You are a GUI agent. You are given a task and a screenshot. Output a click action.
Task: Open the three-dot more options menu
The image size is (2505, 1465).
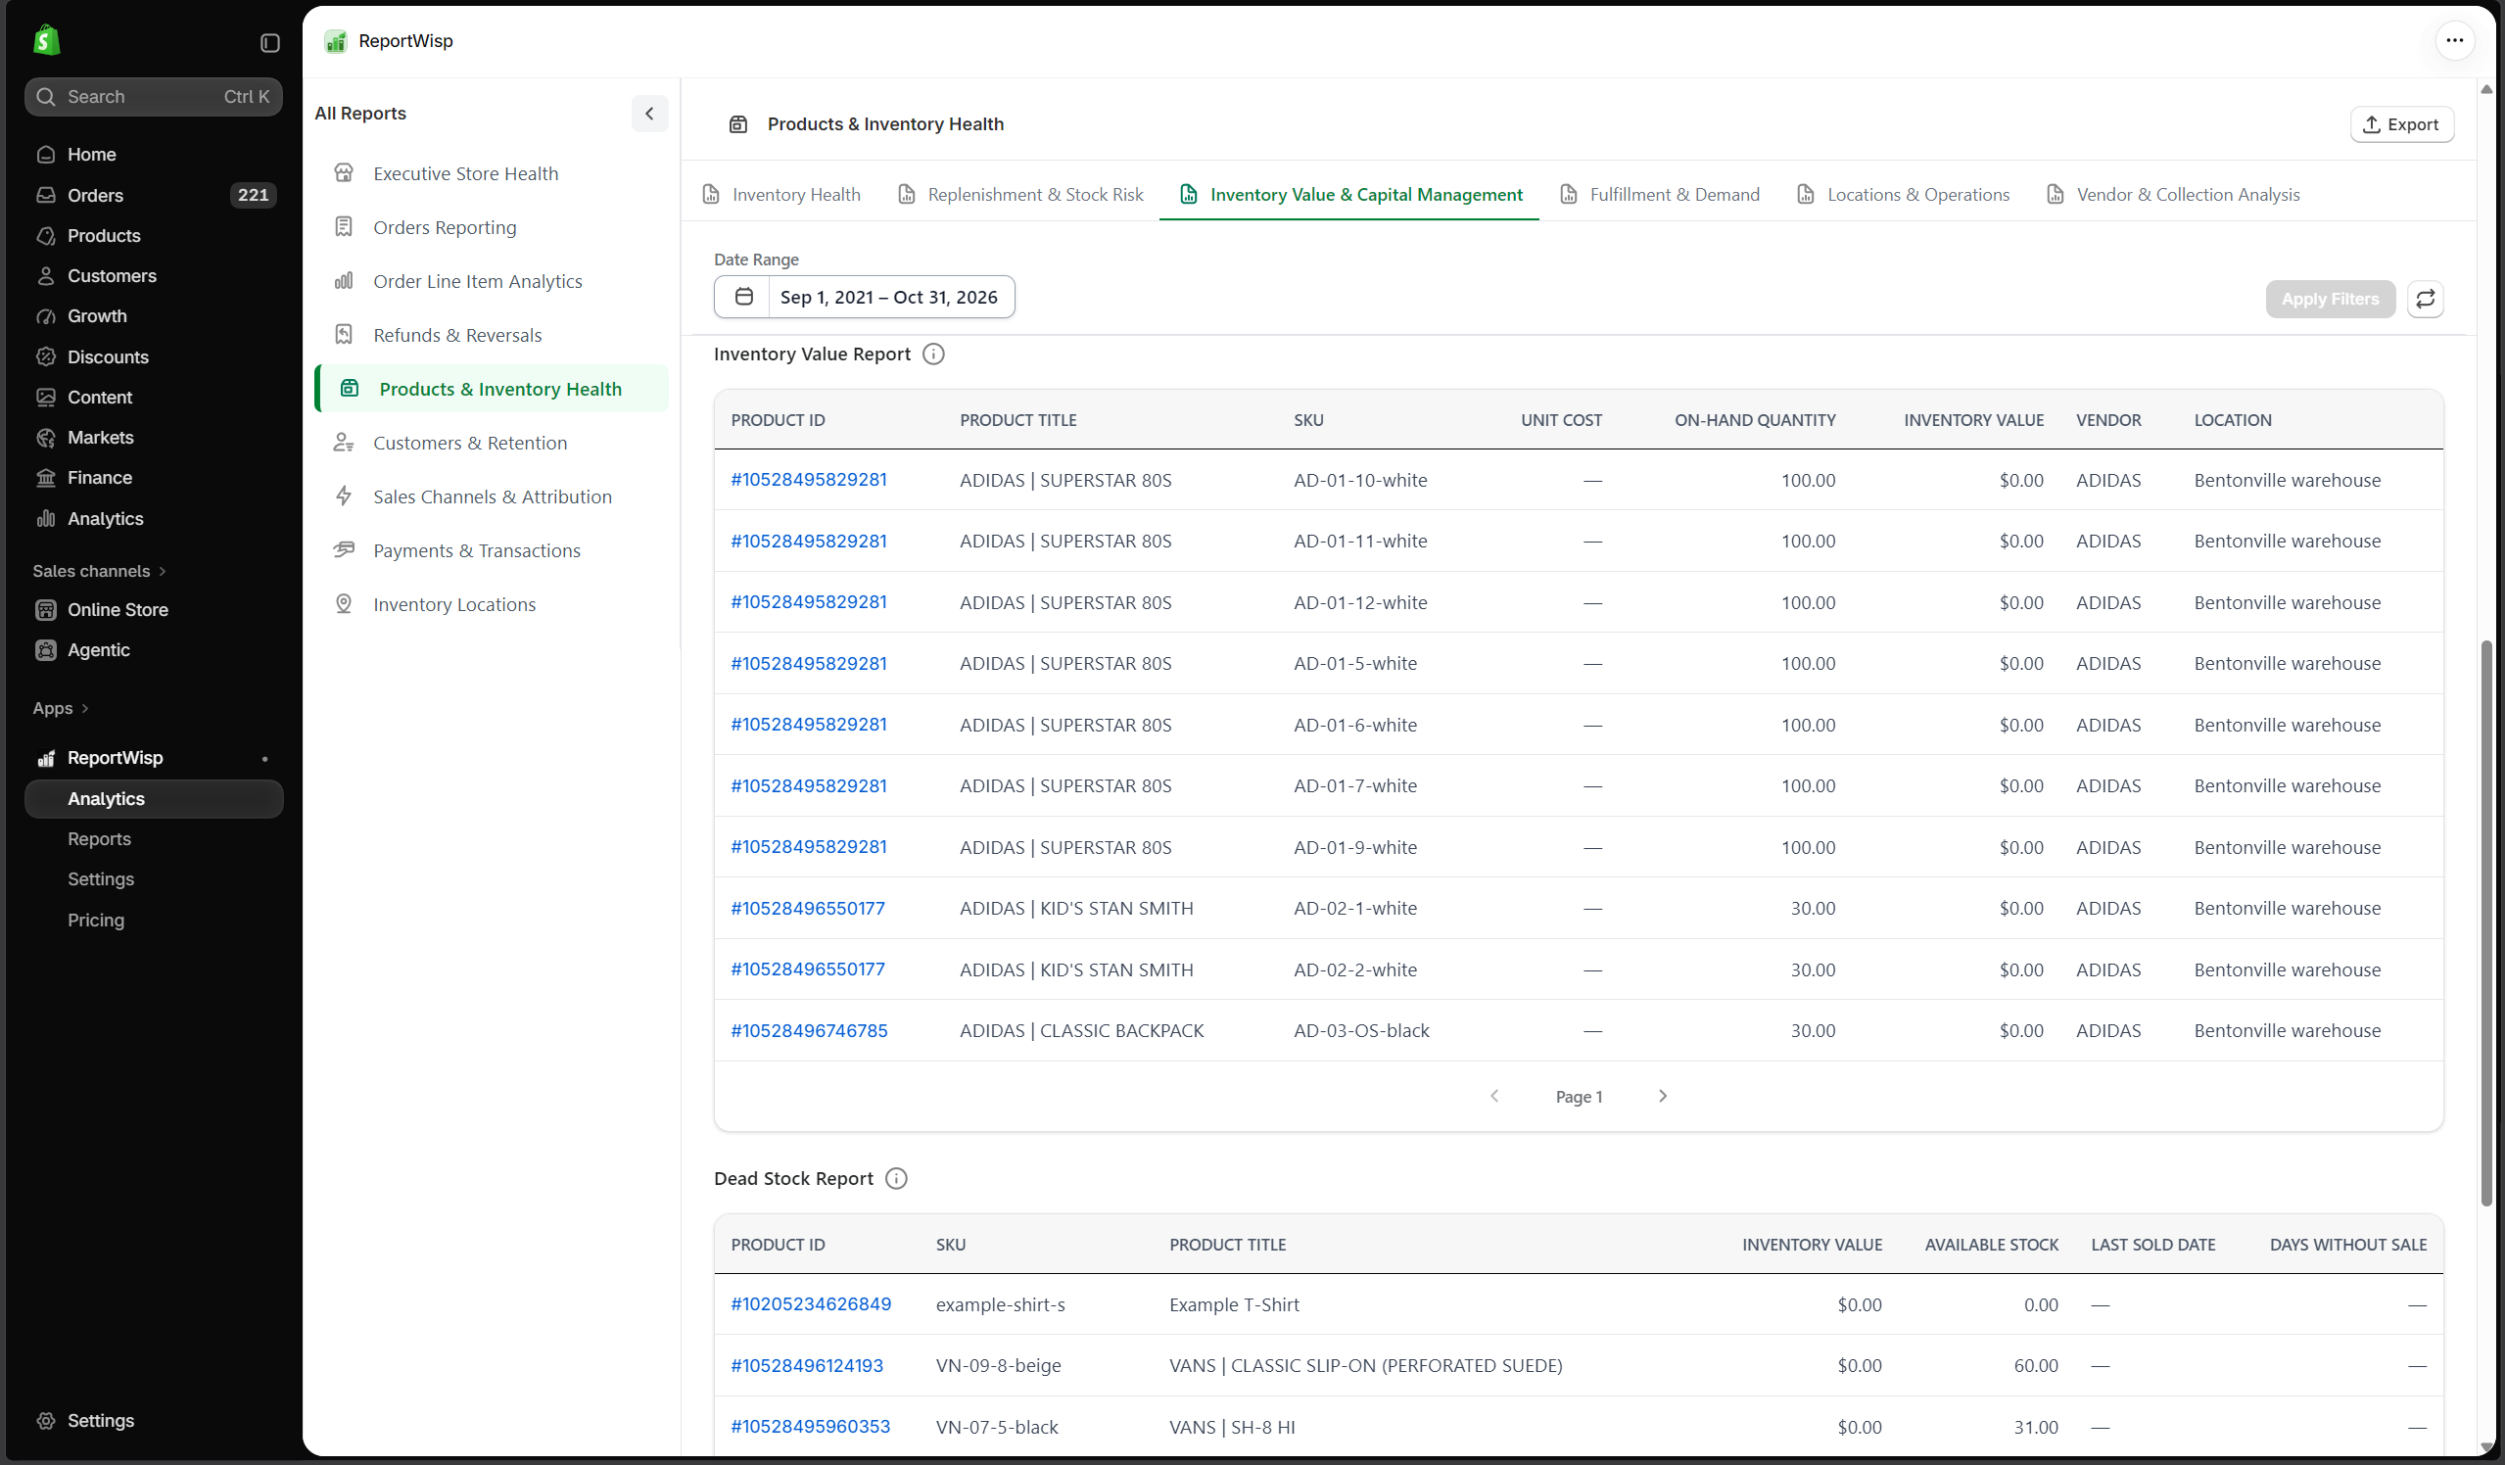tap(2454, 41)
